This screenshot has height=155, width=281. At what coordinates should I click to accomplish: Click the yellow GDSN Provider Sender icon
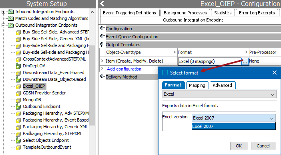click(18, 93)
